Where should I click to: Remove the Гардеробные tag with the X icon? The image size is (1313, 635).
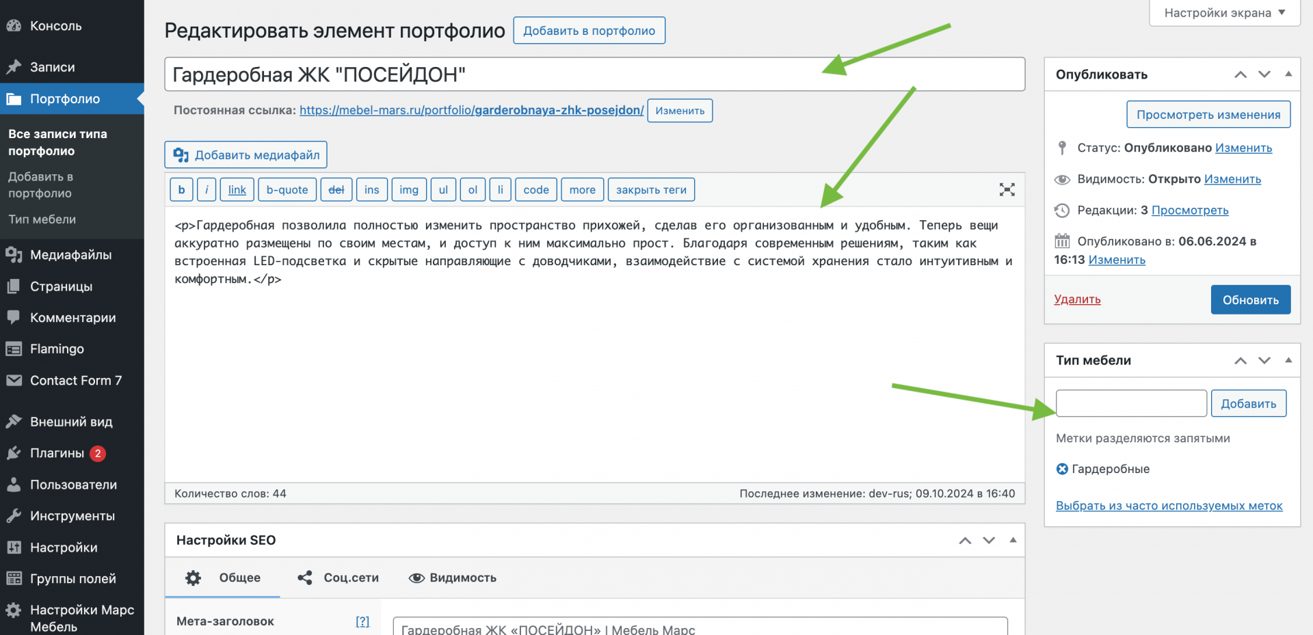point(1062,469)
